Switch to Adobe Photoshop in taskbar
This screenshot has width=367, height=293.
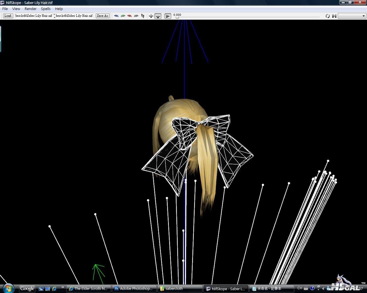pos(134,288)
